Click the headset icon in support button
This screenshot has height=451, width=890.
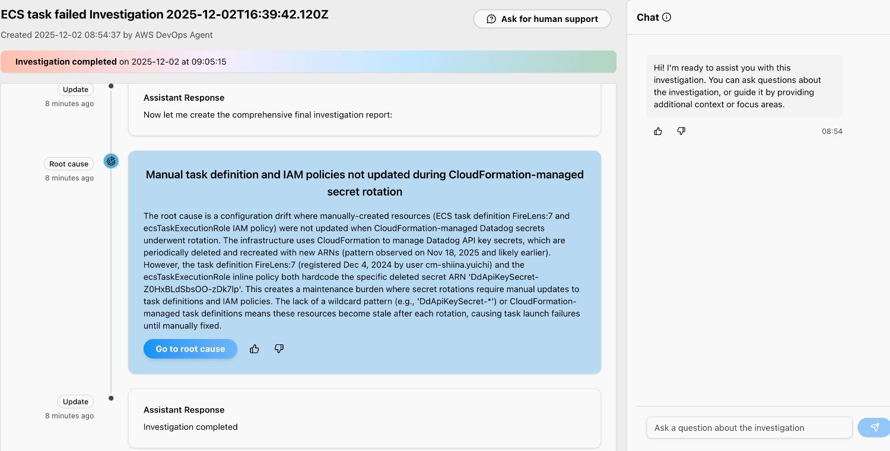491,19
